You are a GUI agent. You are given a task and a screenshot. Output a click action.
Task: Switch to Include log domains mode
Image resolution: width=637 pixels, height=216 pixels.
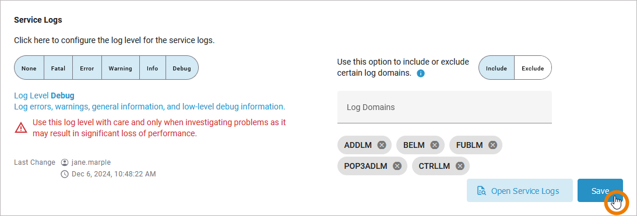click(497, 68)
